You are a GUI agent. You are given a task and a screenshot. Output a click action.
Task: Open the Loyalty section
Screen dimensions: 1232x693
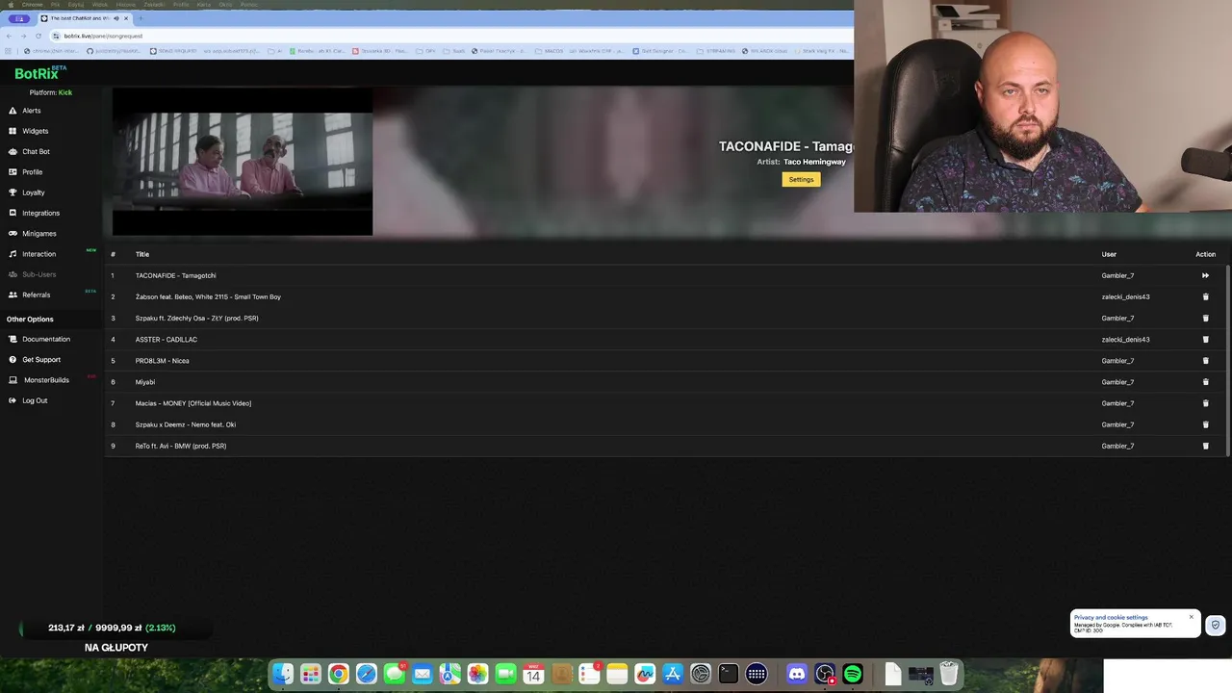(x=33, y=192)
